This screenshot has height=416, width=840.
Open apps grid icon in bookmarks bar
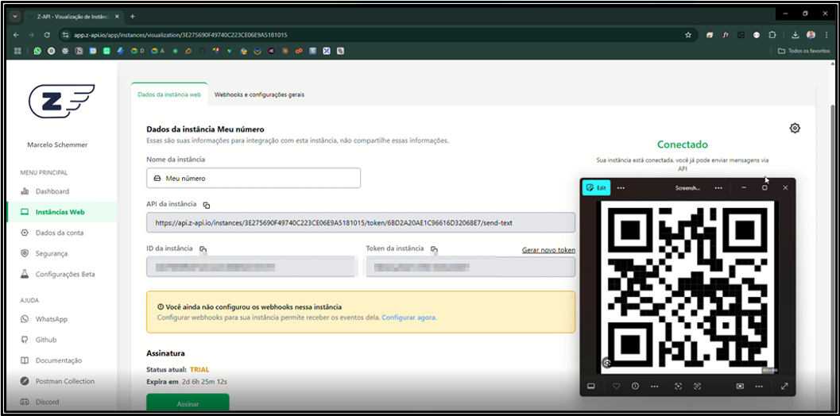(x=17, y=51)
